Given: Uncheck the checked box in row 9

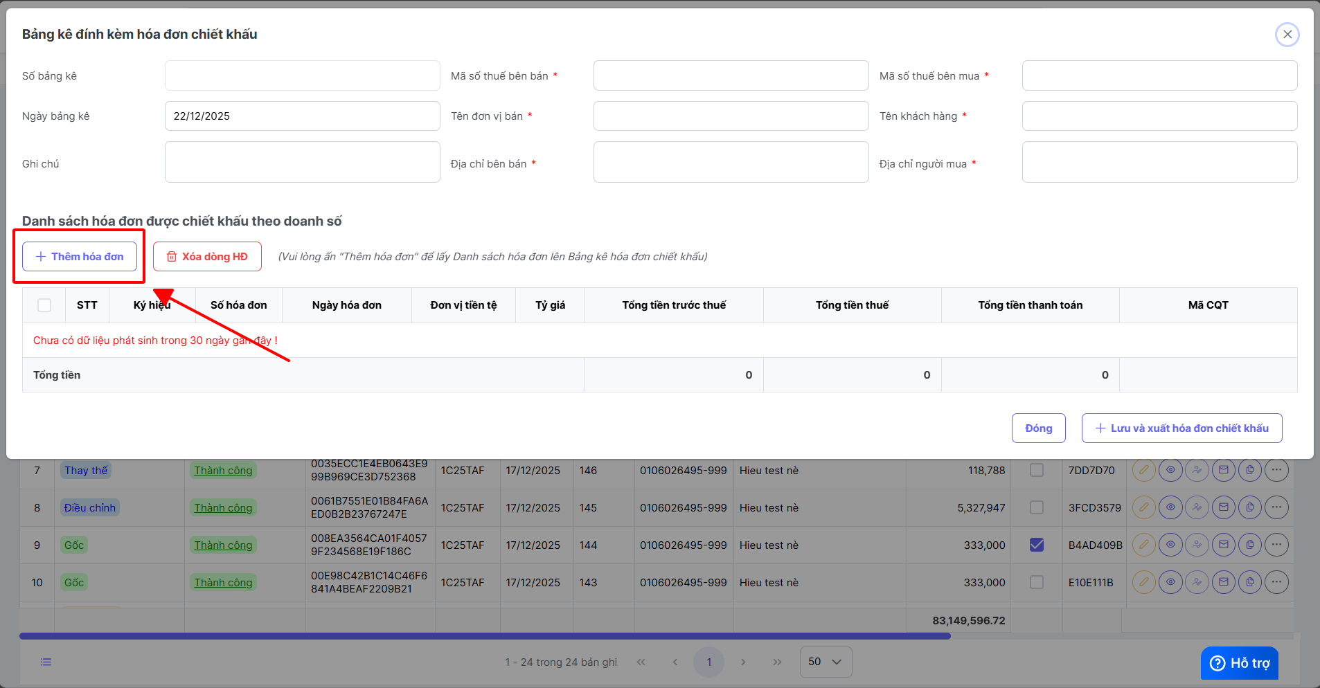Looking at the screenshot, I should (x=1037, y=545).
